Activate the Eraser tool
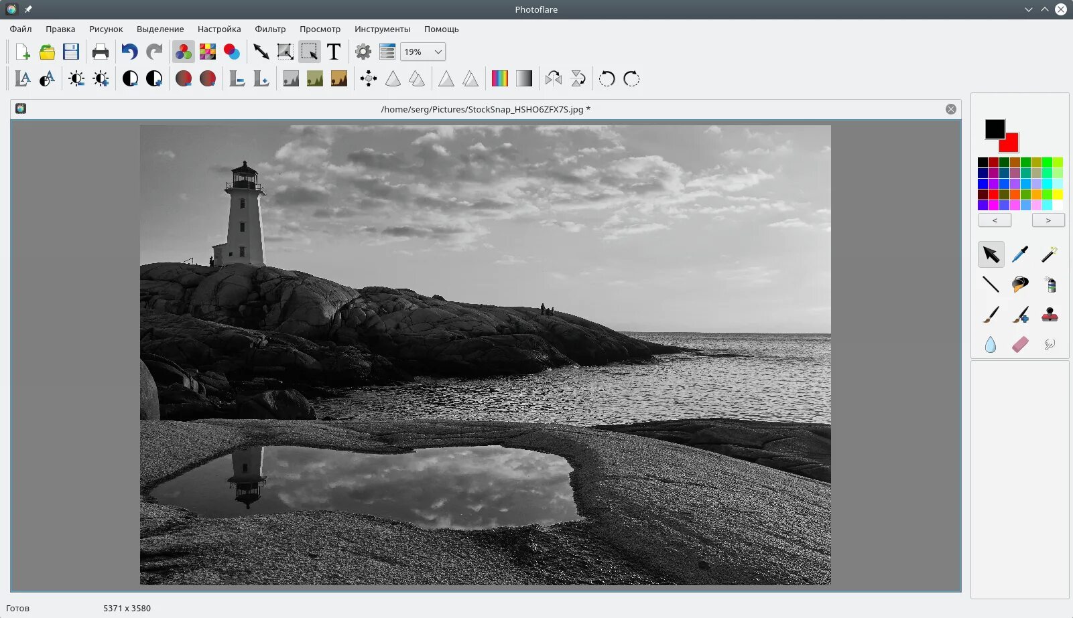 click(x=1020, y=344)
